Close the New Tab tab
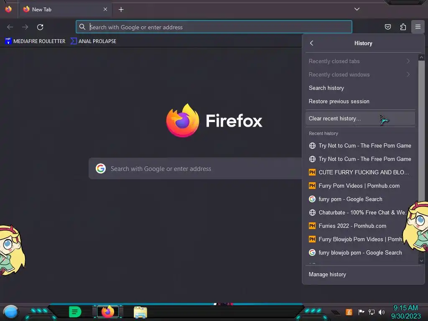Screen dimensions: 428x321 click(105, 9)
